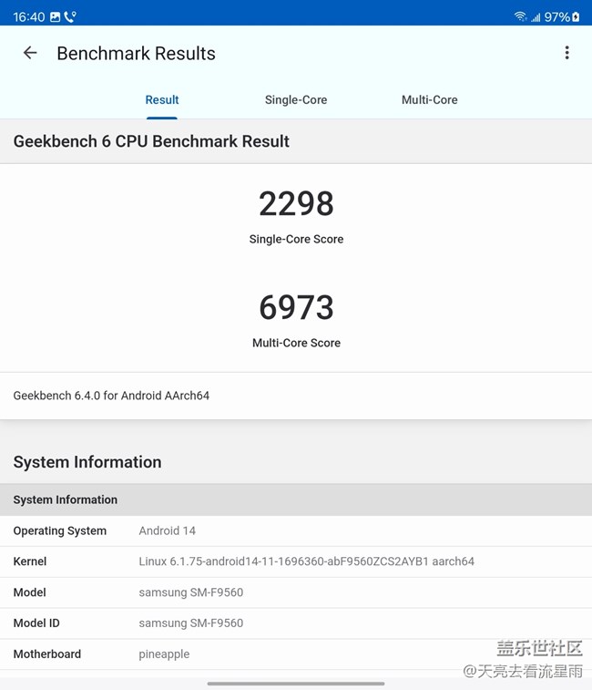
Task: Tap the cellular signal strength icon
Action: point(535,17)
